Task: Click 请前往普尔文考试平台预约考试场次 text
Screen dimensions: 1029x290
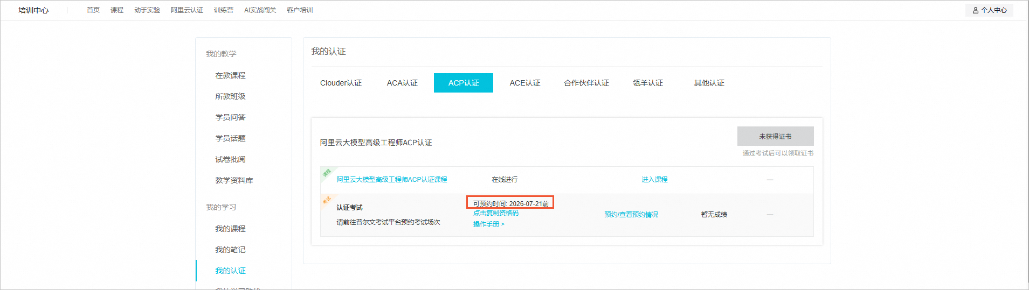Action: [x=389, y=222]
